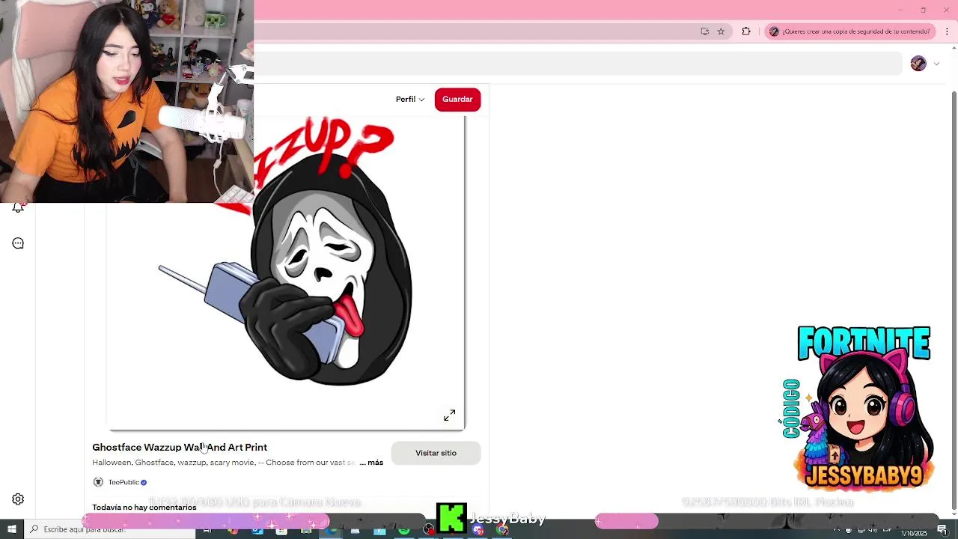
Task: Click the install app icon in address bar
Action: click(x=705, y=31)
